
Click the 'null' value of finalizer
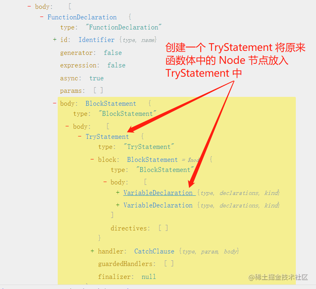(149, 277)
